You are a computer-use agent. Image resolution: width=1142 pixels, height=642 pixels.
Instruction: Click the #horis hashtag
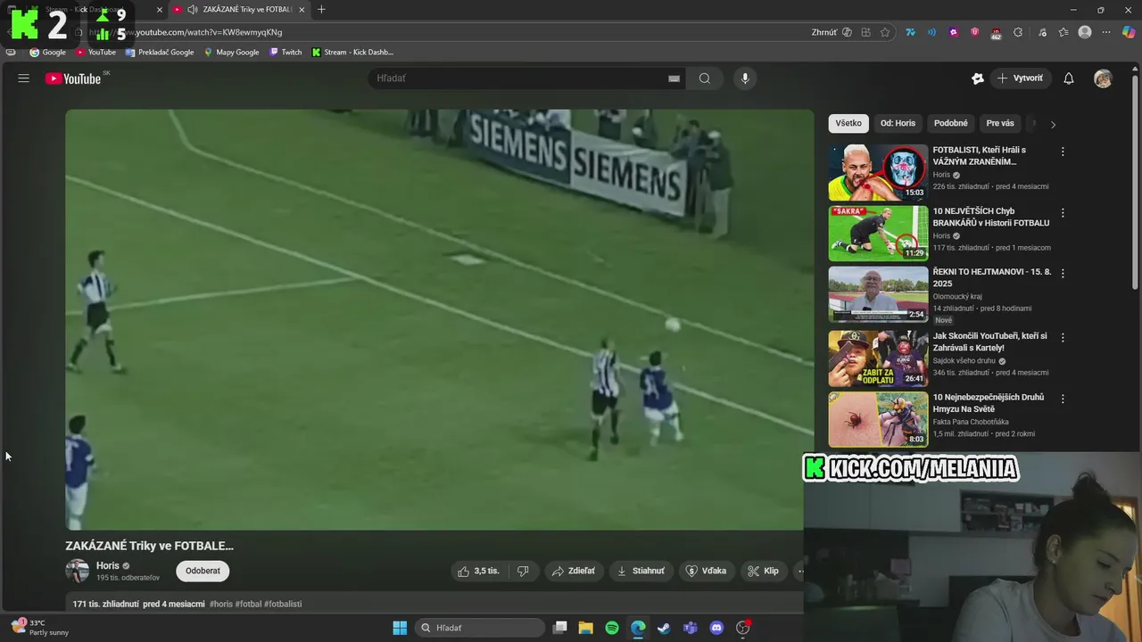(221, 604)
